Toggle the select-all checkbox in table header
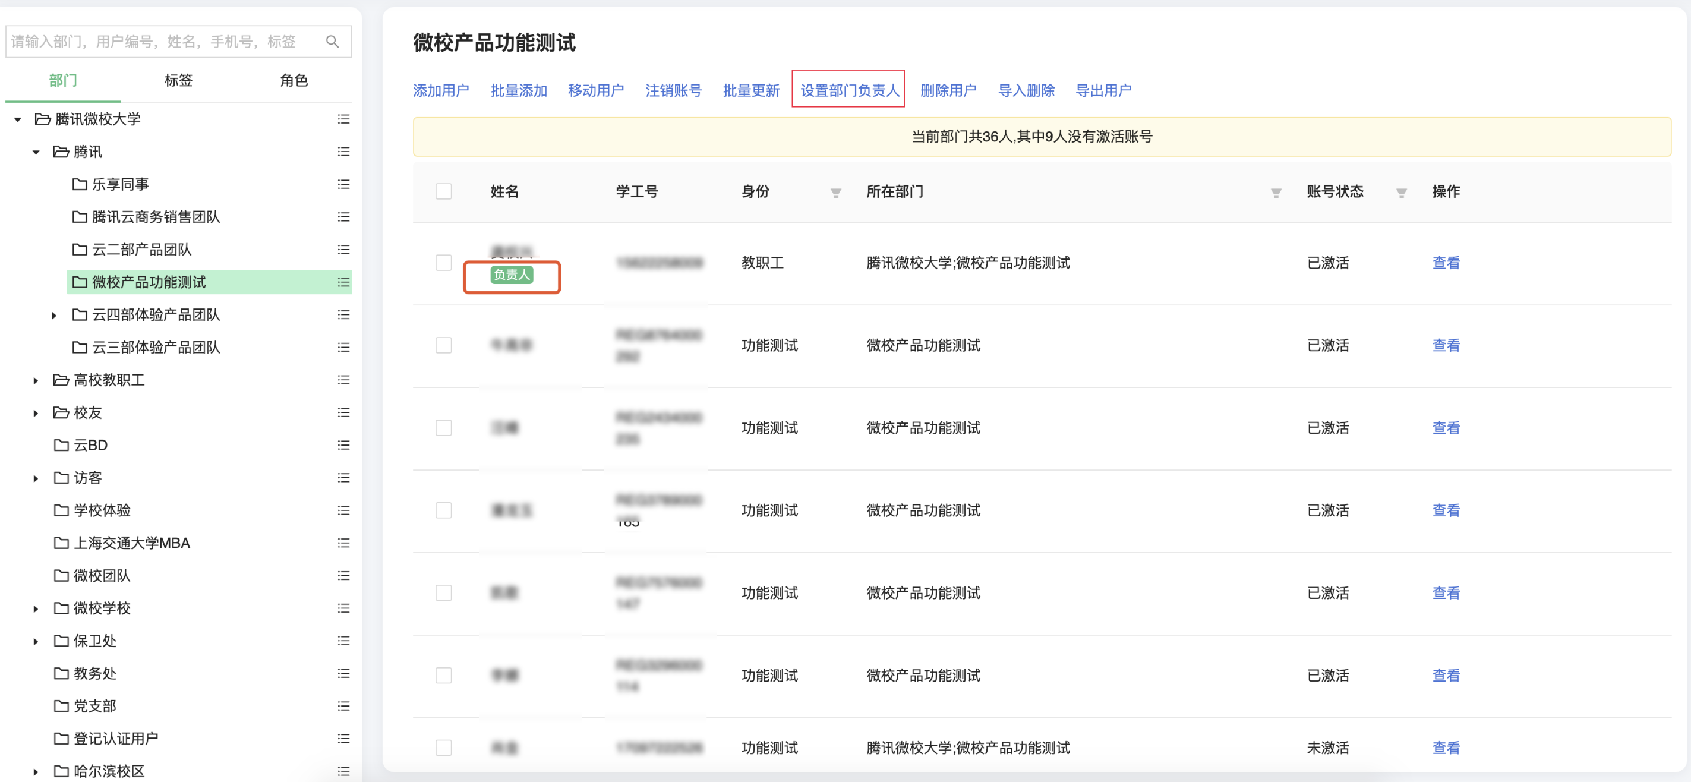Viewport: 1691px width, 782px height. point(444,192)
